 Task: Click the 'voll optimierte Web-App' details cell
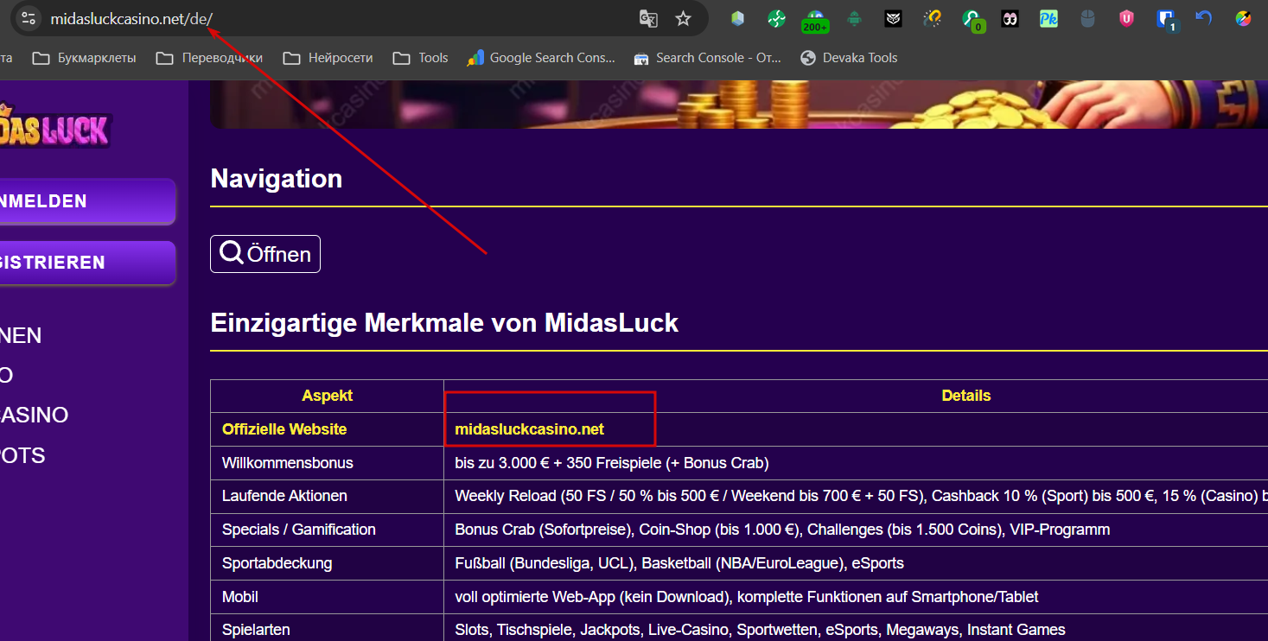coord(747,597)
